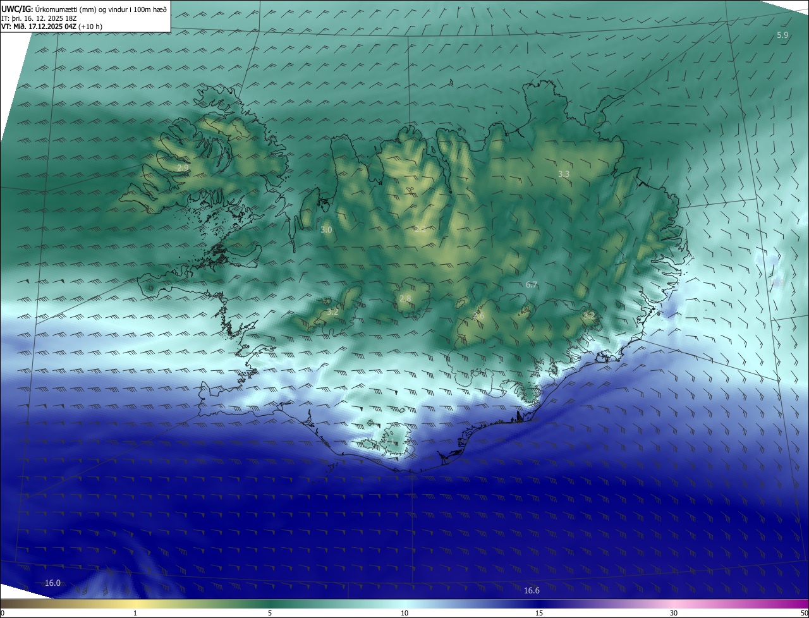Select the 3.2 label closest to 6.7
Image resolution: width=809 pixels, height=618 pixels.
click(x=588, y=315)
